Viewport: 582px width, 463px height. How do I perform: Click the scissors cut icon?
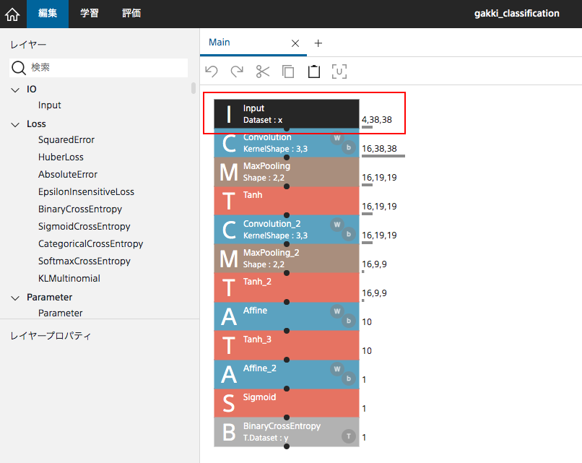point(262,71)
